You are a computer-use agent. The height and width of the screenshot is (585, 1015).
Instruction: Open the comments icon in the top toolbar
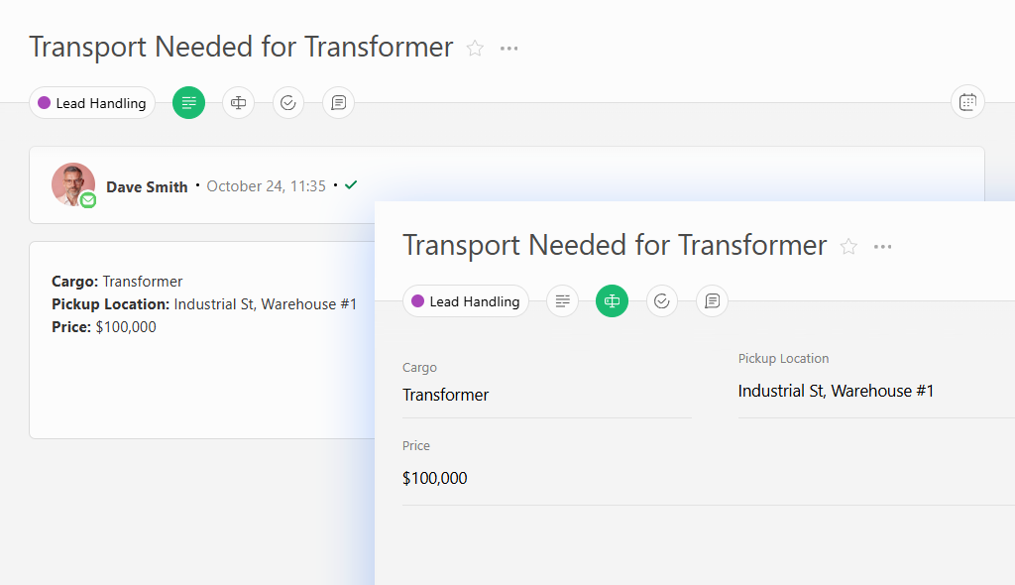pyautogui.click(x=338, y=102)
